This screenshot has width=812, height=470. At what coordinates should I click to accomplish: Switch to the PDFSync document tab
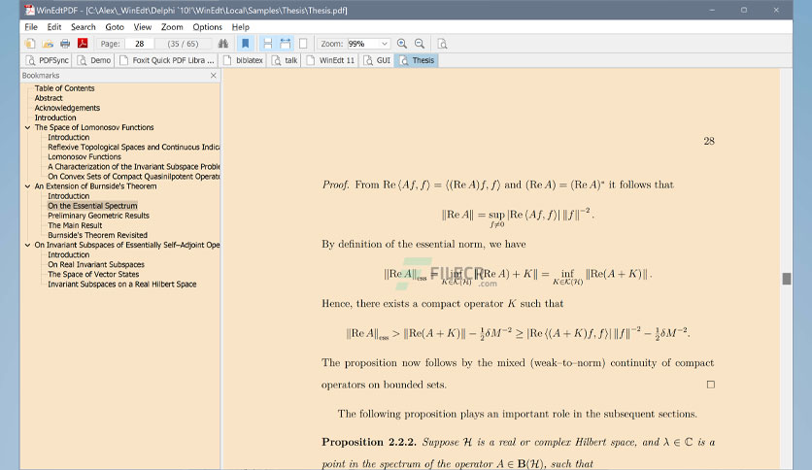(x=47, y=60)
